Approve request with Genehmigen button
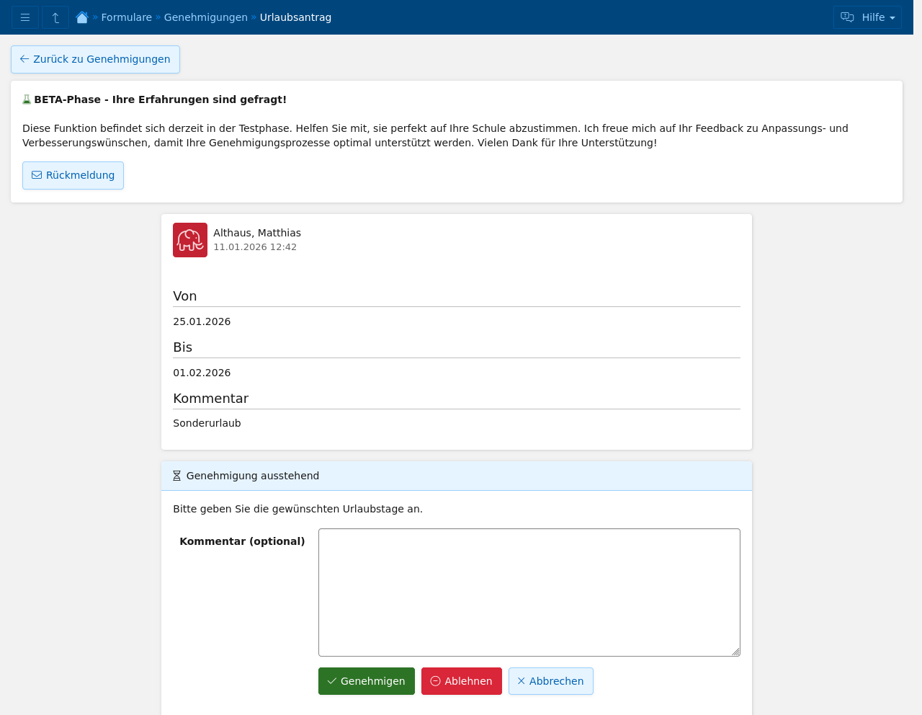 (366, 681)
